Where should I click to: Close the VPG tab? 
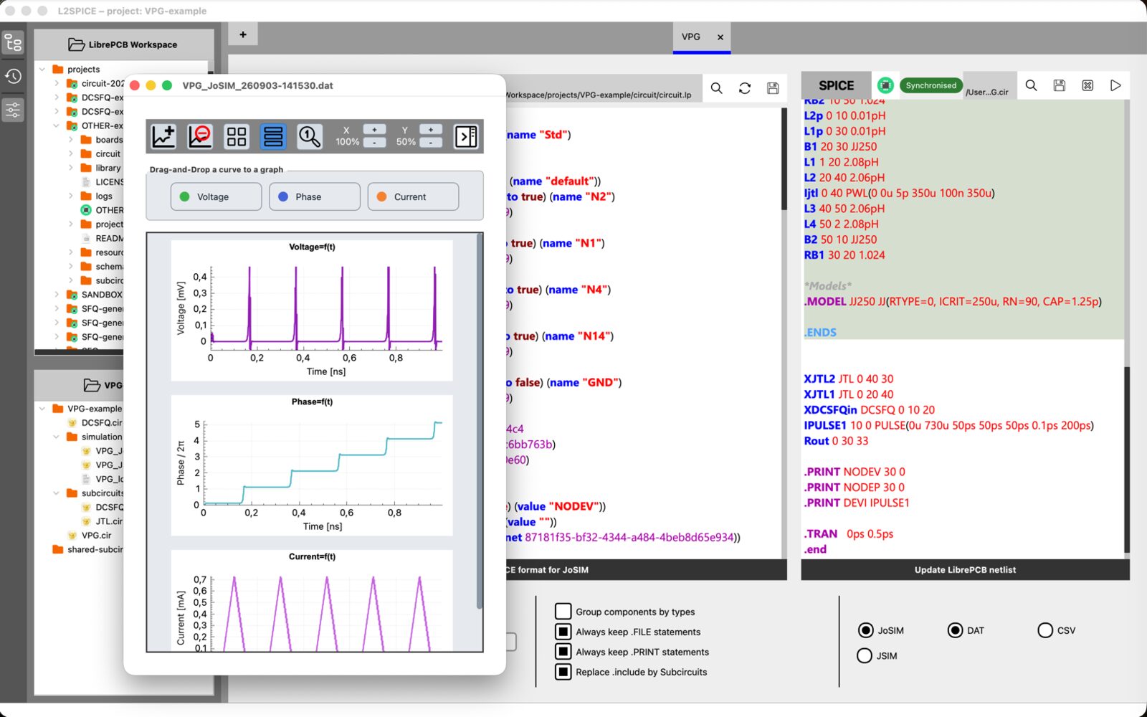(x=720, y=37)
